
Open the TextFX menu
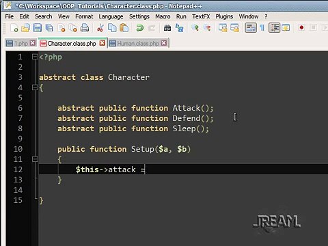click(x=201, y=16)
